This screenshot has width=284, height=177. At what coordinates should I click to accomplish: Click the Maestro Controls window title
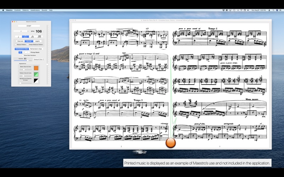pyautogui.click(x=31, y=22)
